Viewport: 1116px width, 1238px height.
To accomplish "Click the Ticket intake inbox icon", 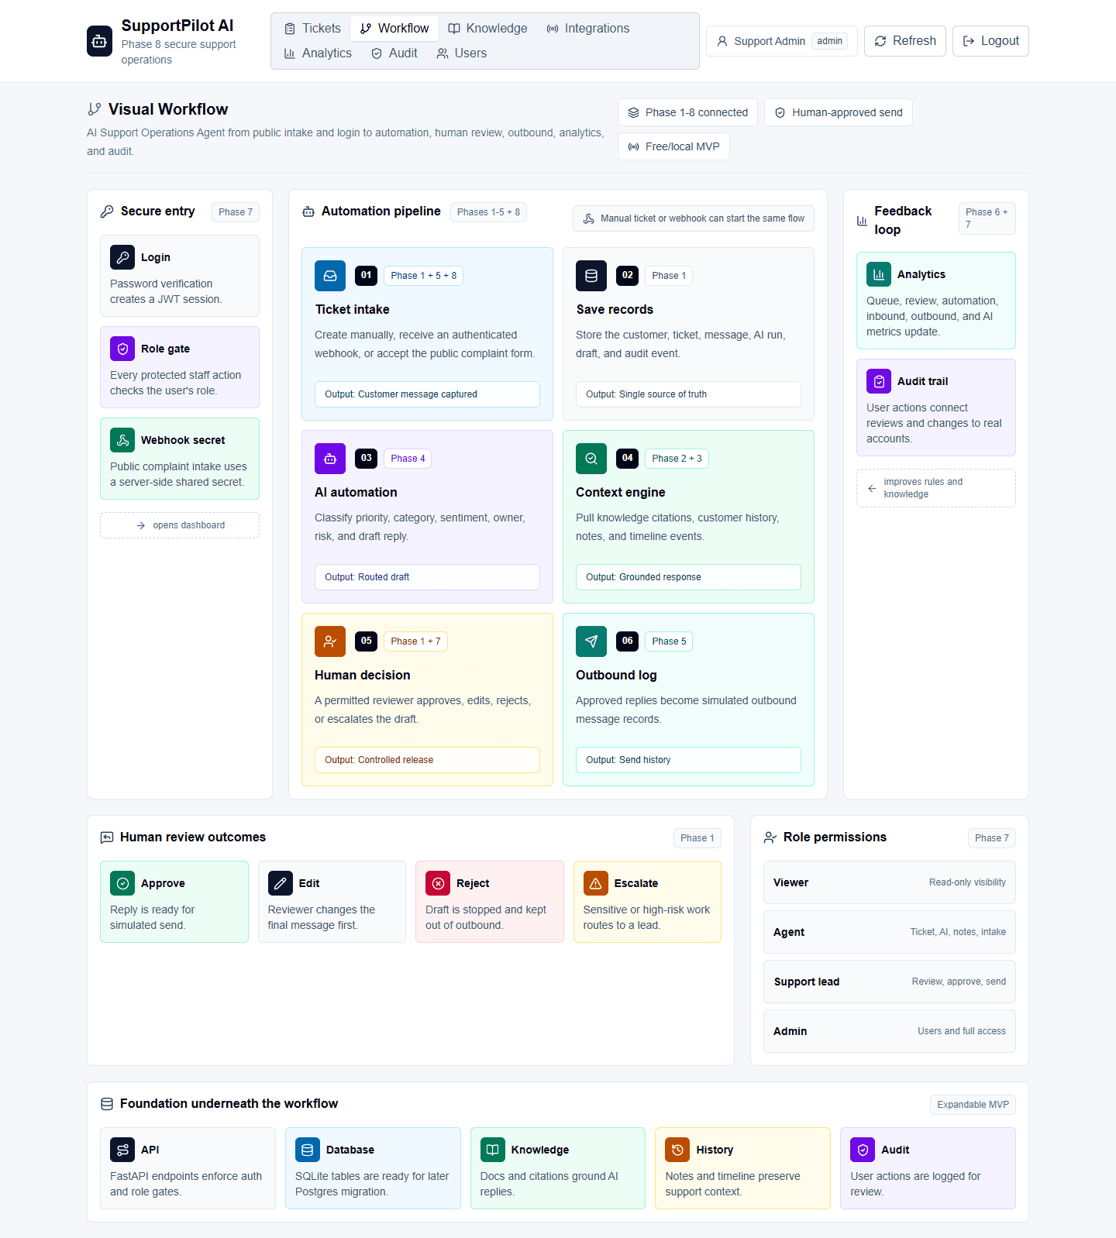I will tap(330, 276).
